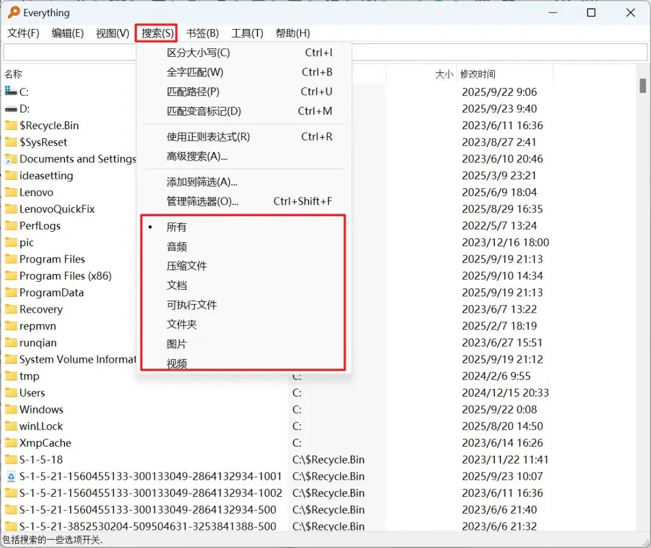Viewport: 651px width, 548px height.
Task: Select row S-1-5-21-1560455133-300133049-2864132934-1002
Action: tap(151, 493)
